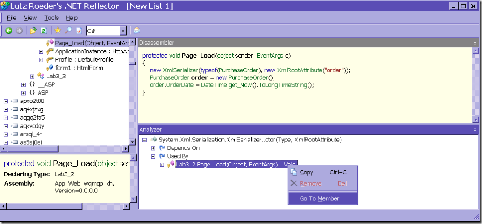The image size is (482, 224).
Task: Expand the aqgq2fa5 assembly node
Action: [6, 118]
